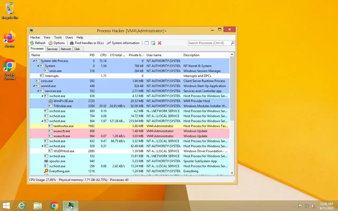
Task: Open the View menu
Action: coord(47,37)
